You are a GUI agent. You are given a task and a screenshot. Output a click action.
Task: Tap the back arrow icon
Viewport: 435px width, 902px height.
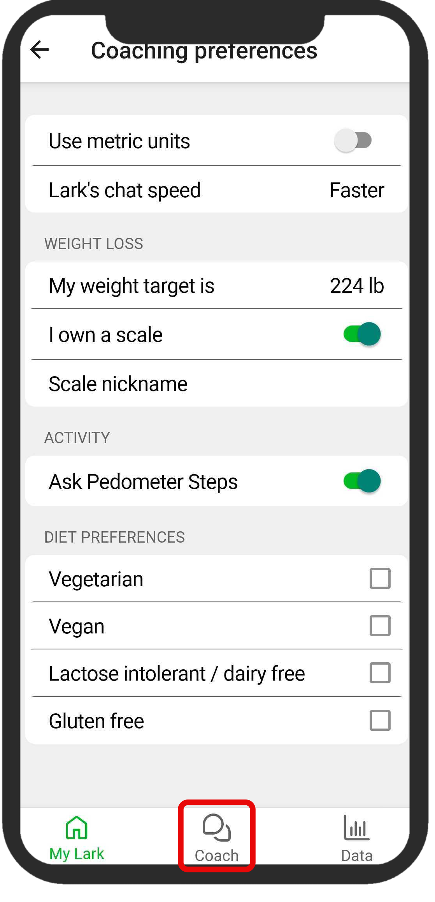point(39,50)
